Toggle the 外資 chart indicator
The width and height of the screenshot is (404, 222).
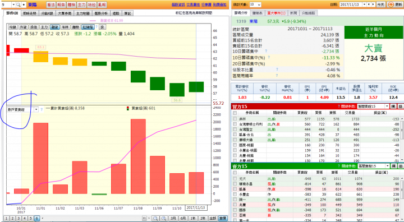[x=23, y=27]
